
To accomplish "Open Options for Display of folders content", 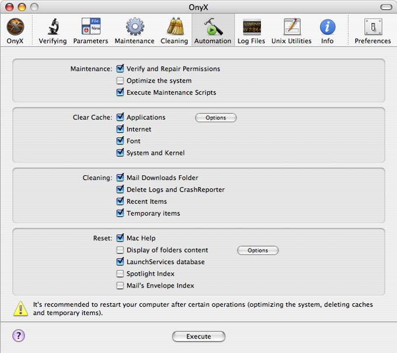I will tap(257, 250).
